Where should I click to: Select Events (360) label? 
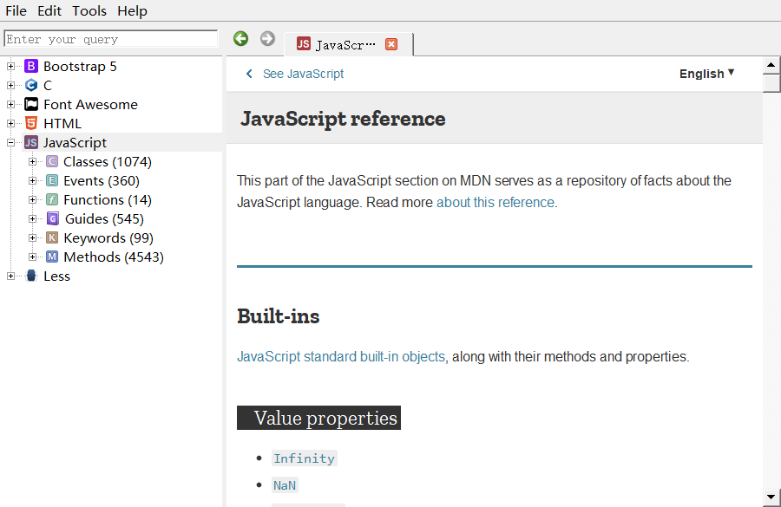click(x=102, y=180)
